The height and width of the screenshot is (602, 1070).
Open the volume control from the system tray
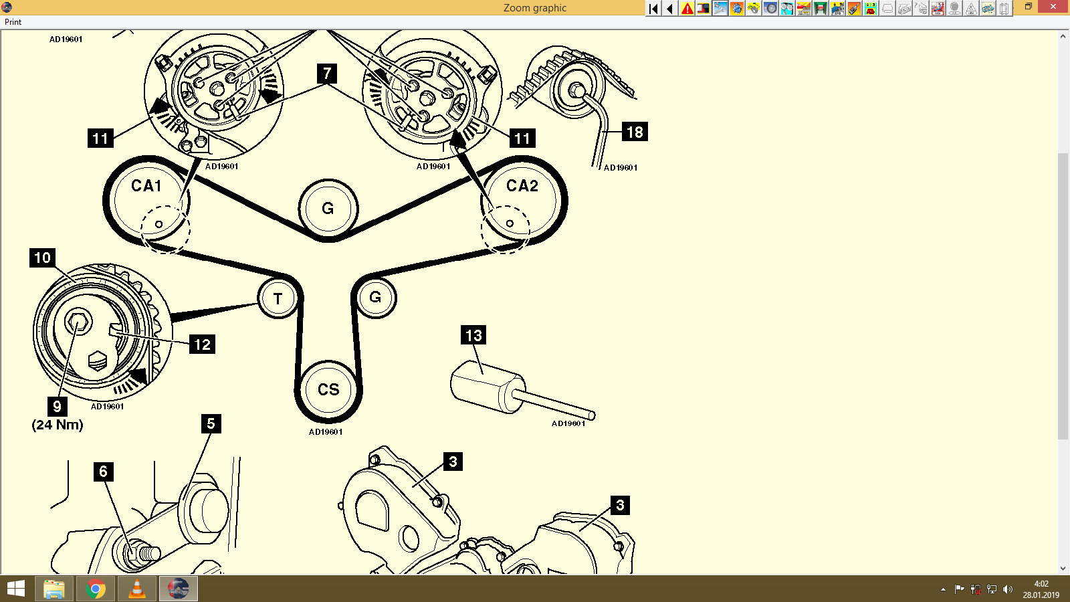pyautogui.click(x=1008, y=589)
